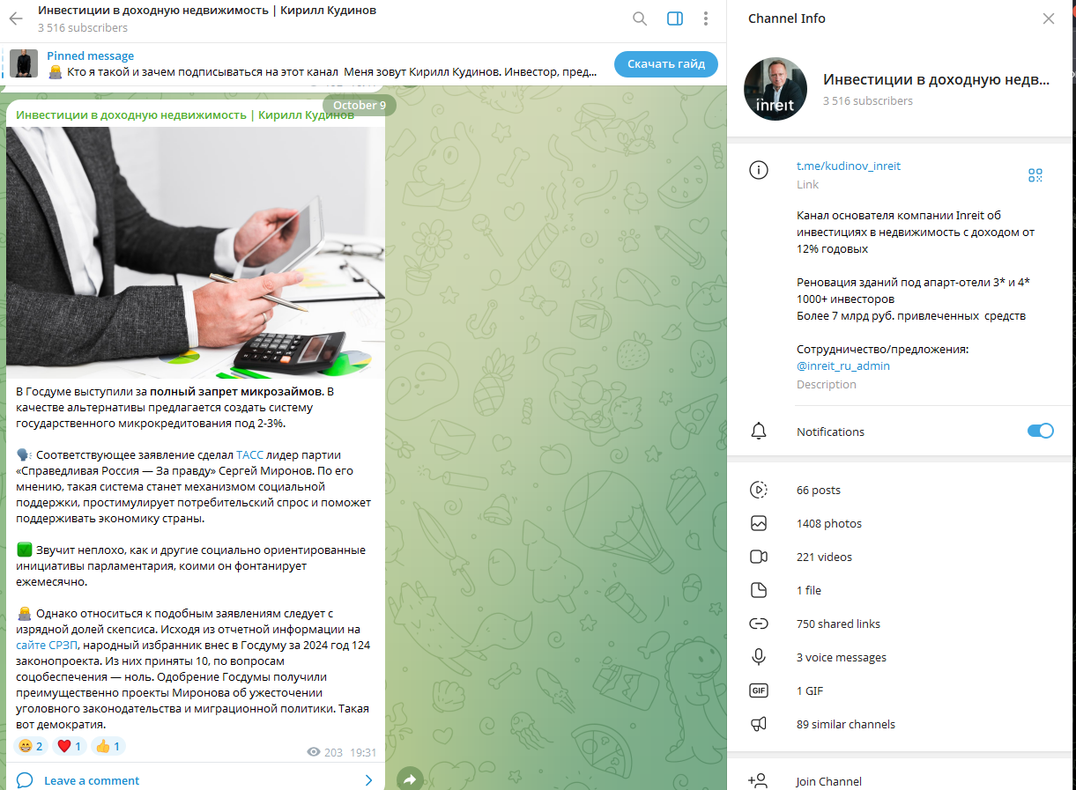The height and width of the screenshot is (790, 1076).
Task: Show the channel QR code icon
Action: tap(1035, 175)
